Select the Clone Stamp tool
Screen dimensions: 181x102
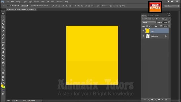tap(3, 42)
